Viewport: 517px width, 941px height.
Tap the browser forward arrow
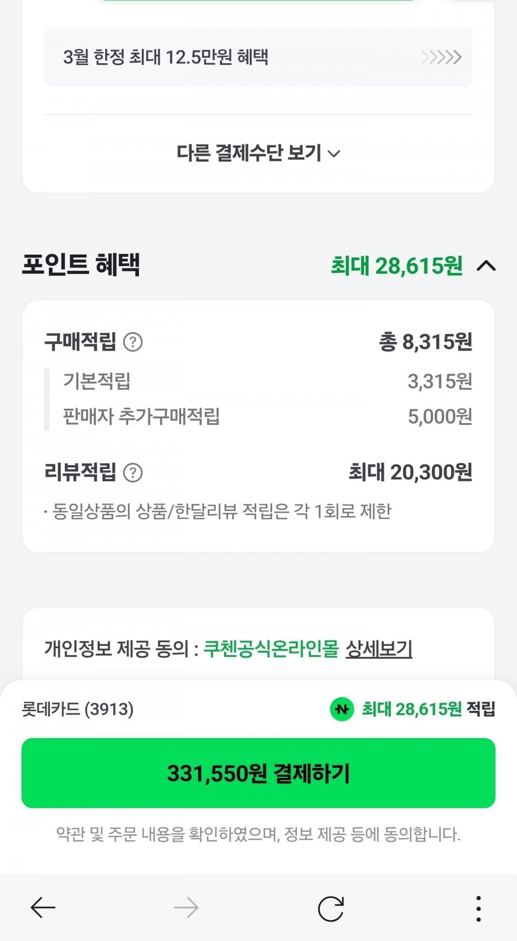(186, 908)
